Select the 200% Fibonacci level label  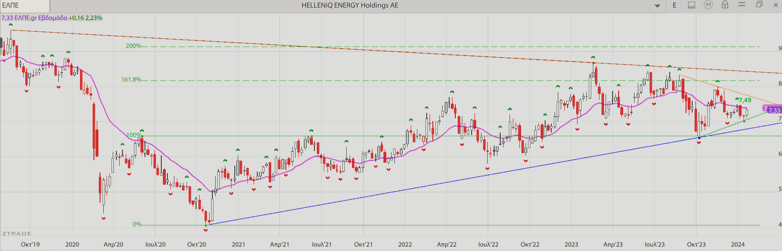coord(133,46)
